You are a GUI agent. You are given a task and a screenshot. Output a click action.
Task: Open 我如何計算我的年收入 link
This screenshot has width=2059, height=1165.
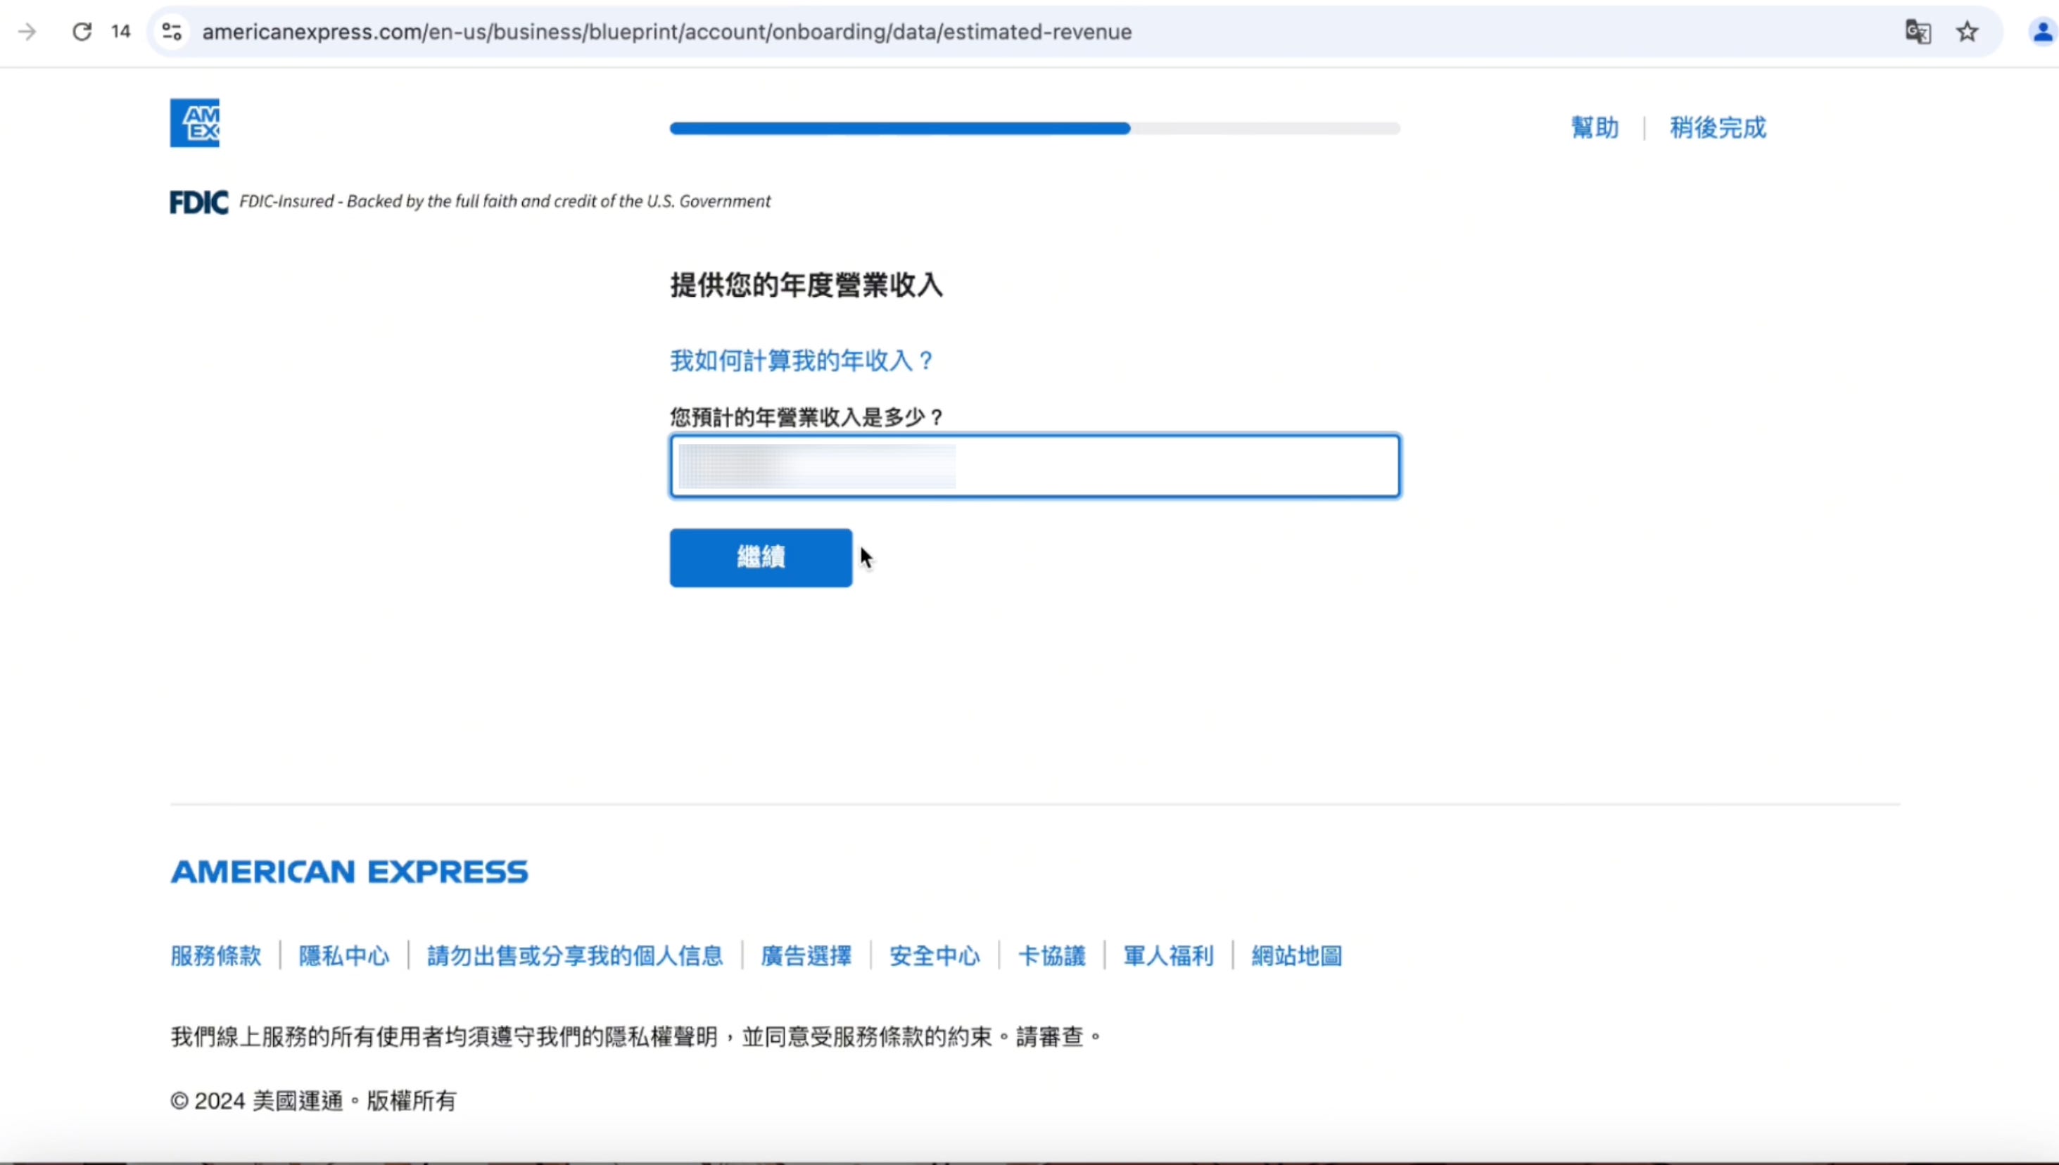coord(802,361)
